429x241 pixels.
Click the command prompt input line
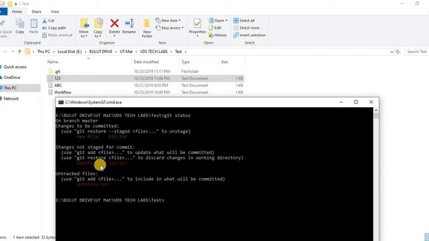tap(110, 200)
